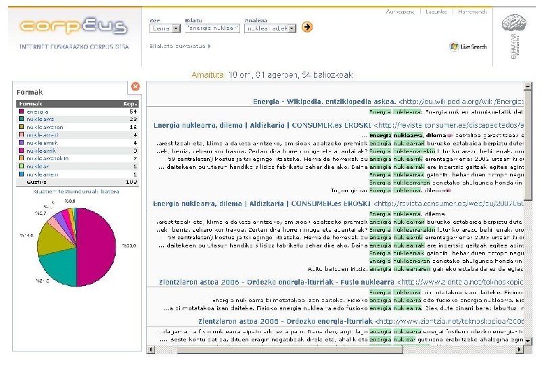Screen dimensions: 548x365
Task: Open Zientziaren astea 2006 Ordezko energia-iturriak result
Action: point(286,321)
